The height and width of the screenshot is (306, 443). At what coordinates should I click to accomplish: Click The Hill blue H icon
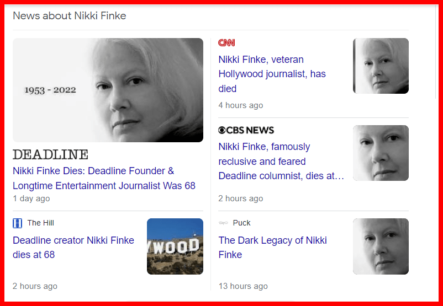click(18, 223)
